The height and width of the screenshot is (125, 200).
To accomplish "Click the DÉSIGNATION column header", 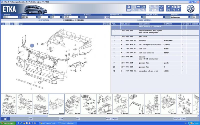I will [150, 24].
